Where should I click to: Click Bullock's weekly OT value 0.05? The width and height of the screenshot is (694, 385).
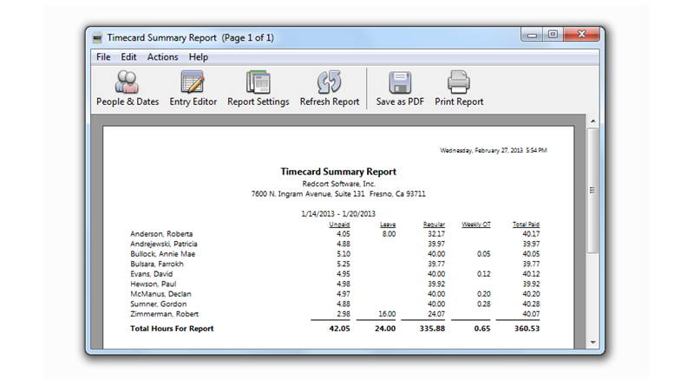click(484, 254)
